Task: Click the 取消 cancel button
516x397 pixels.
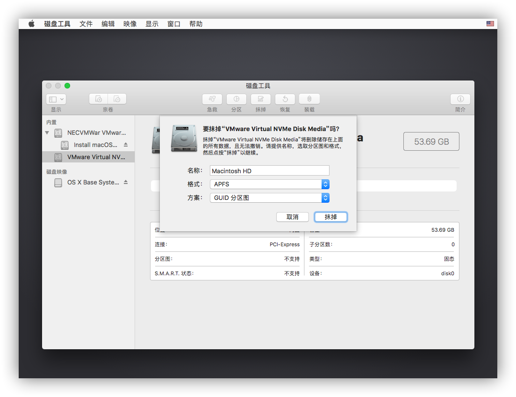Action: point(293,217)
